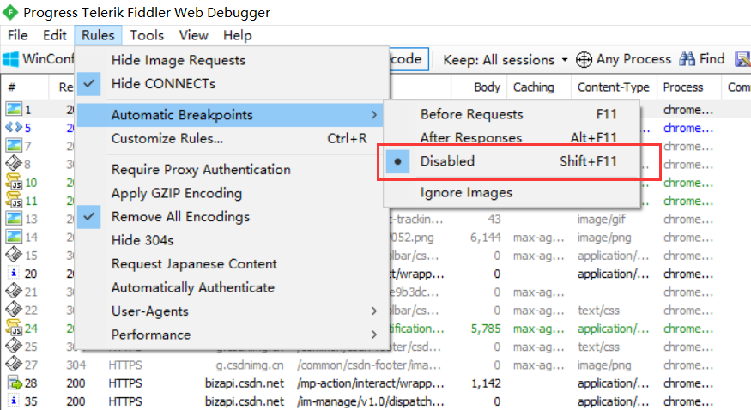Select session 28 bizapi.csdn.net host cell

(245, 383)
